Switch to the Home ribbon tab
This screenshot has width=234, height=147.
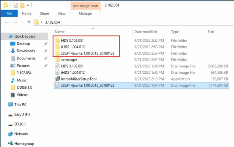click(27, 13)
